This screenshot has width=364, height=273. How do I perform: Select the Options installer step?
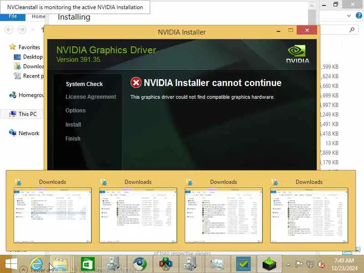click(x=76, y=111)
